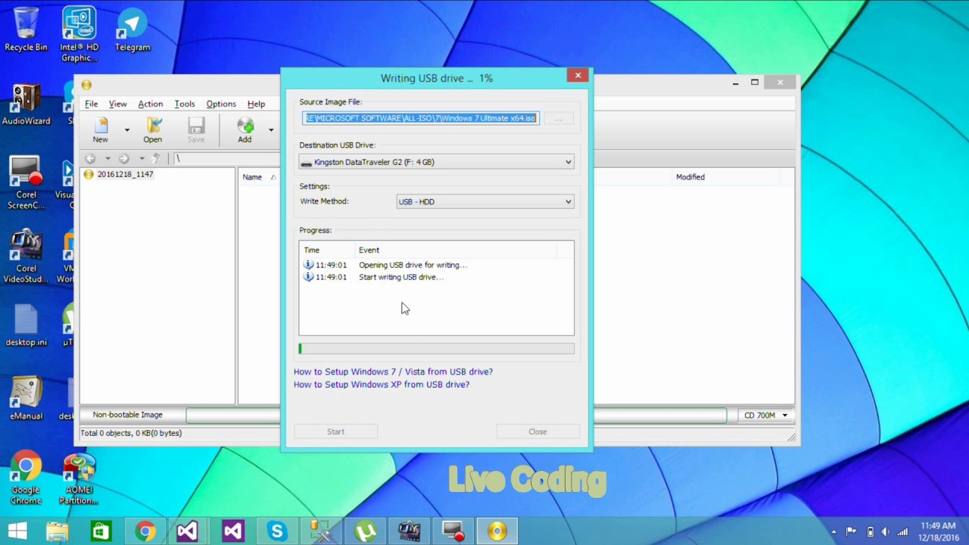Open File Explorer from the taskbar
The image size is (969, 545).
57,531
